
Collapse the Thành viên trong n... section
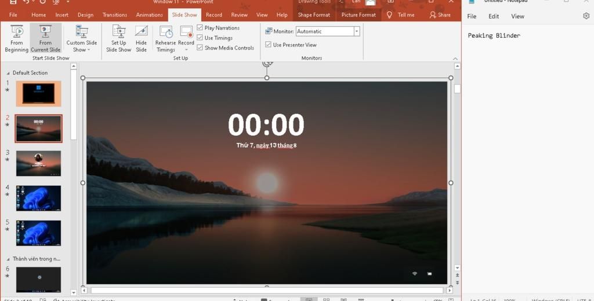point(8,259)
